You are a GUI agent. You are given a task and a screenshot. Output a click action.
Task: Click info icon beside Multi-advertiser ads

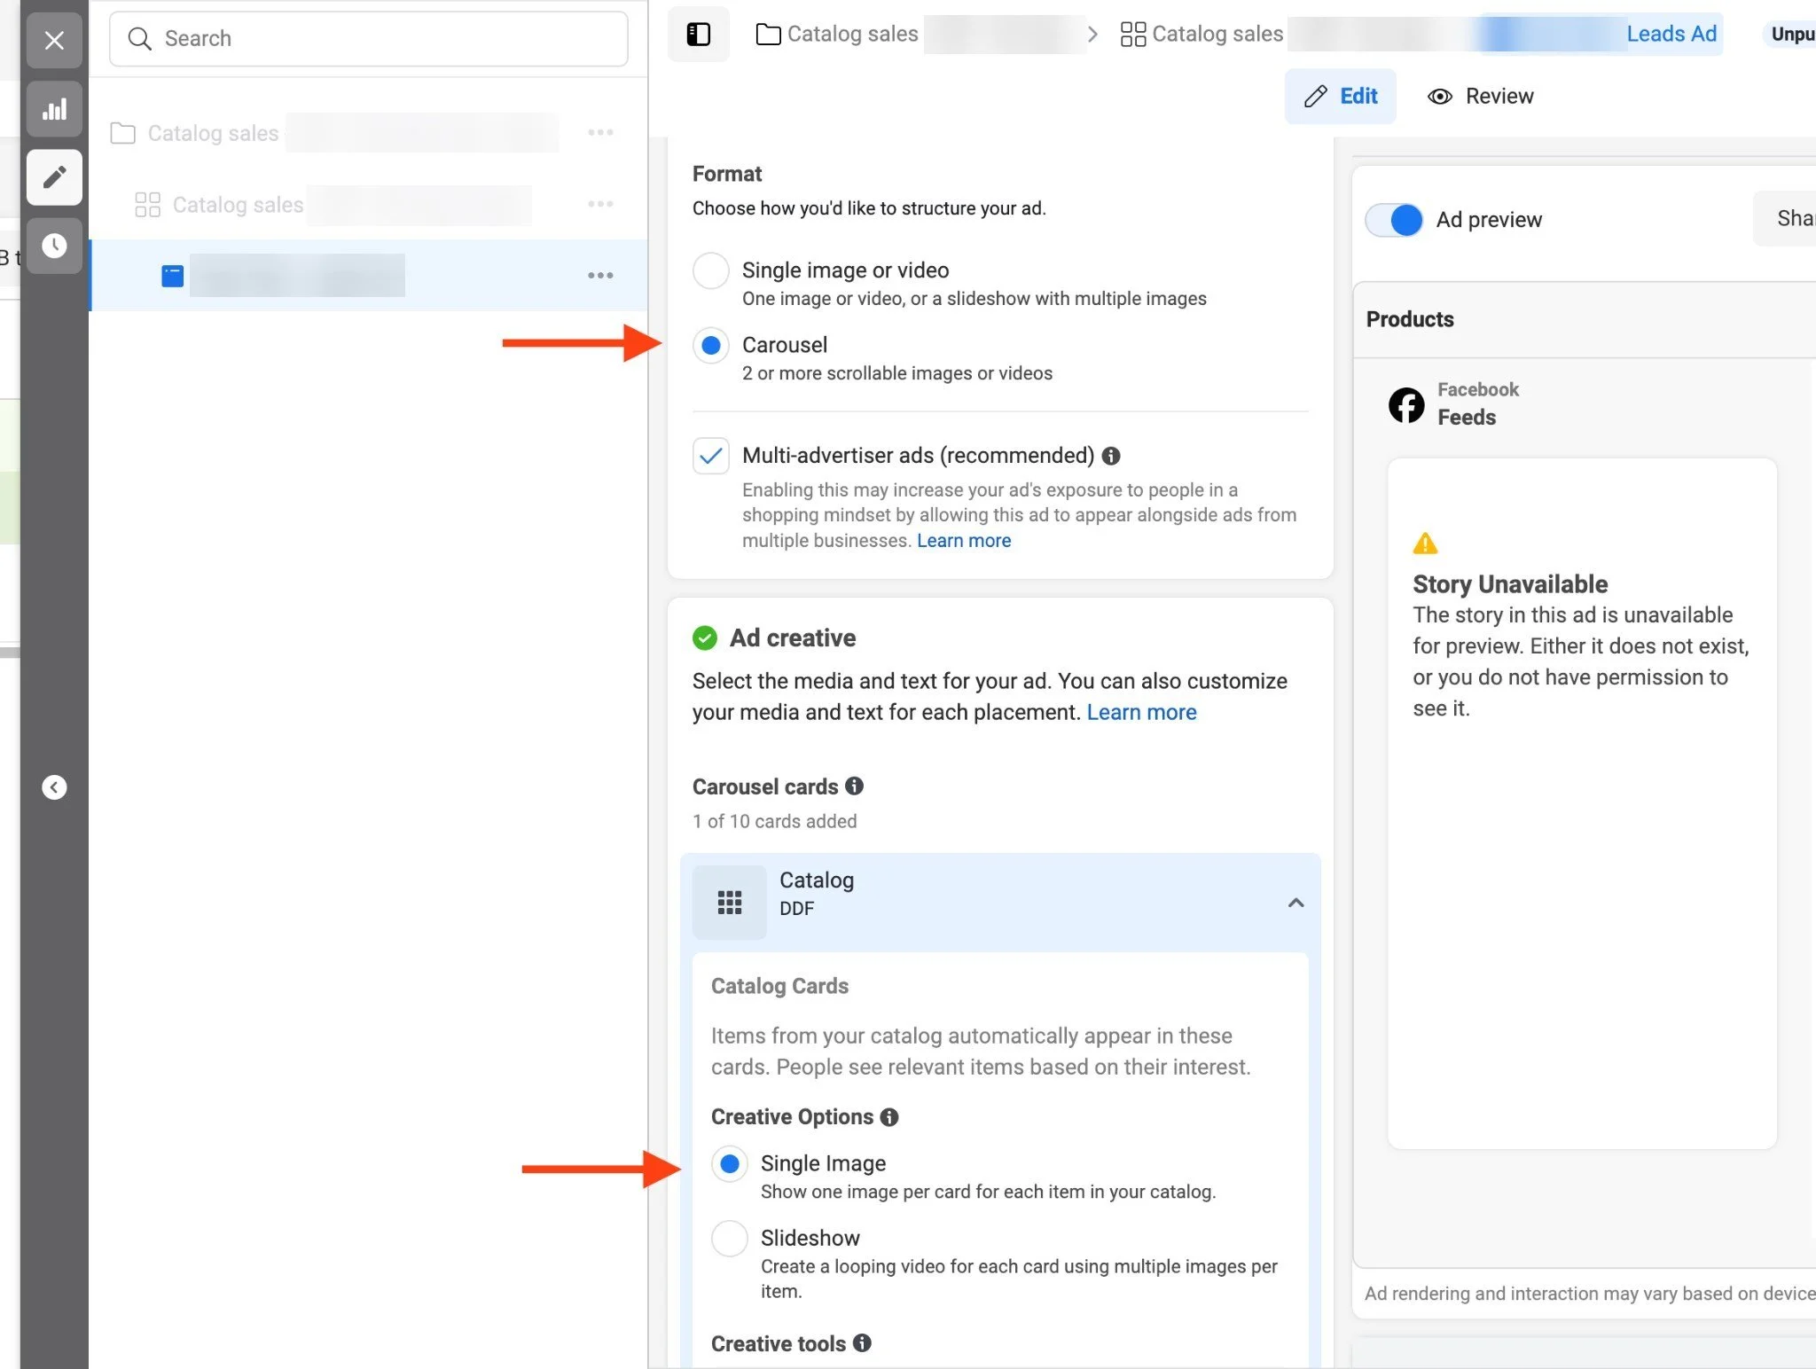[x=1111, y=456]
